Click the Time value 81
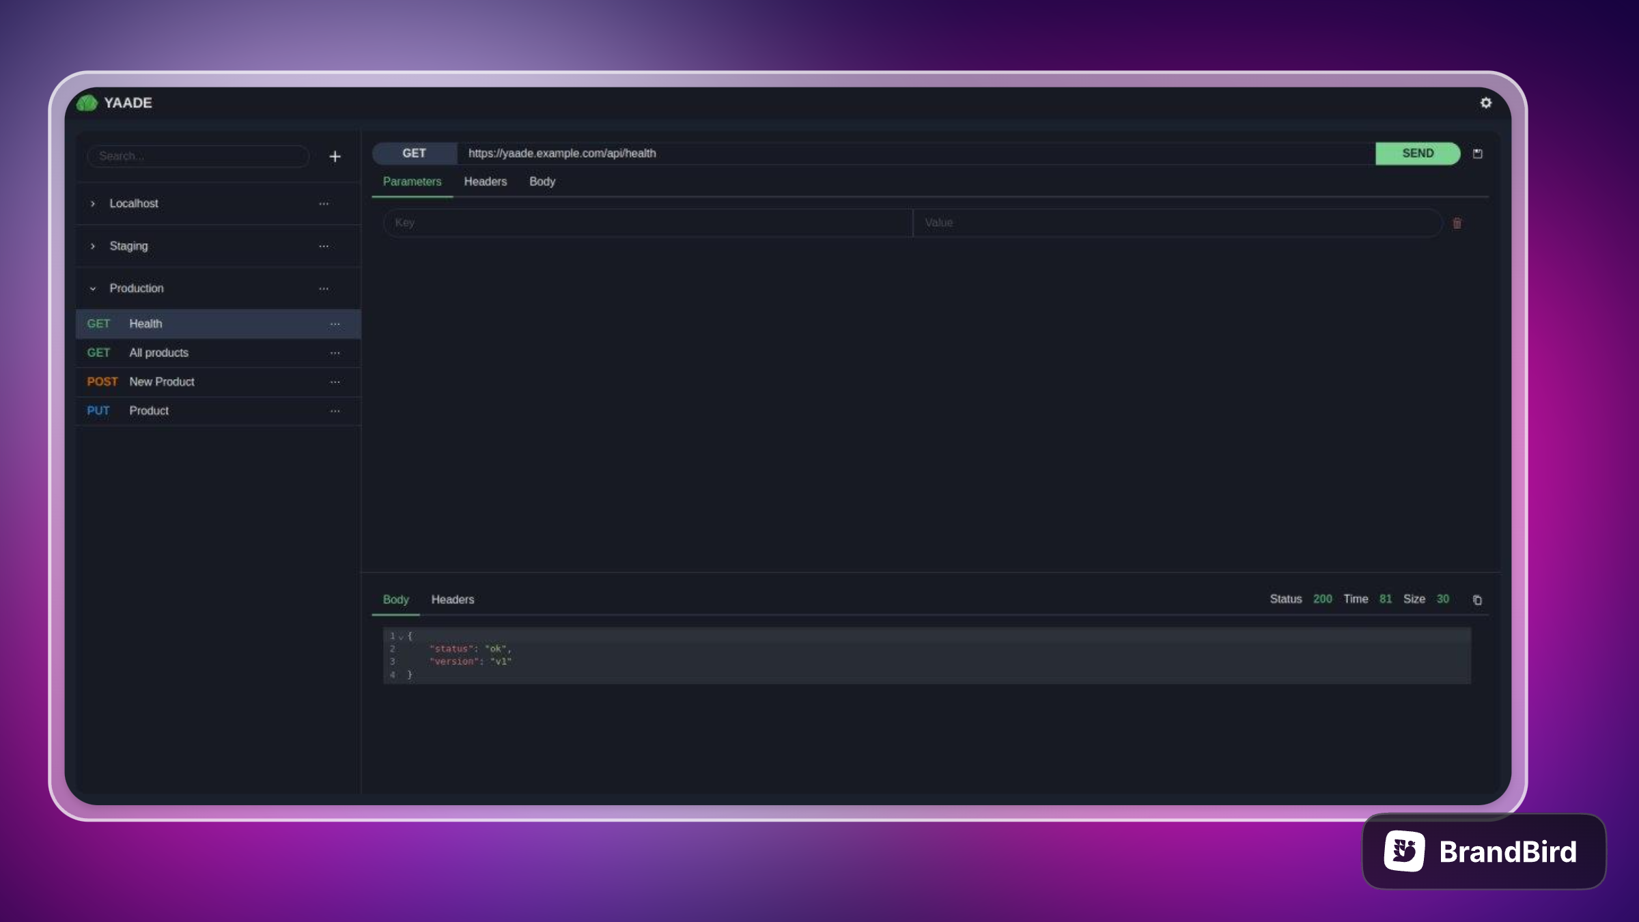 pos(1385,599)
